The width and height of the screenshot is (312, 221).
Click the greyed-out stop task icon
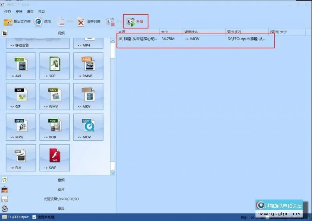[110, 22]
